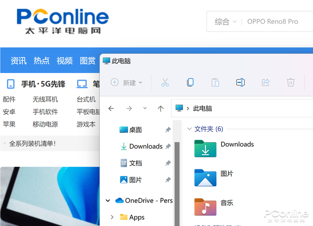Image resolution: width=313 pixels, height=226 pixels.
Task: Collapse the 文件夹 (6) group
Action: coord(189,129)
